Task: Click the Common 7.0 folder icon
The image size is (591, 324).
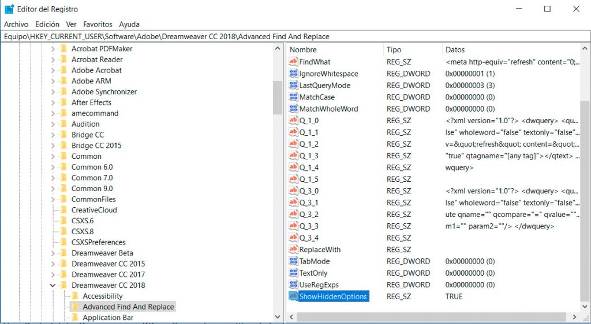Action: click(63, 177)
